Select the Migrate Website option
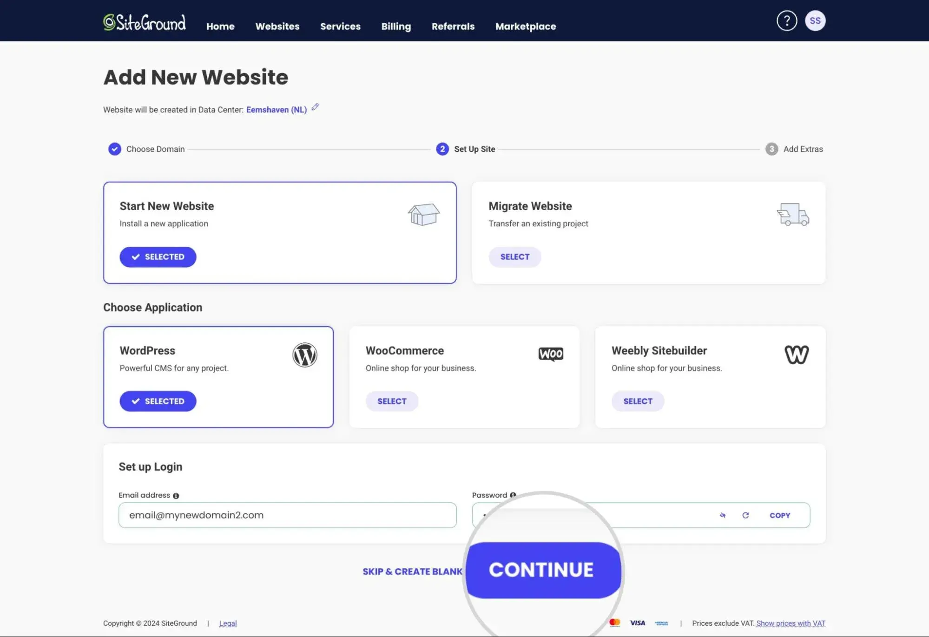Image resolution: width=929 pixels, height=637 pixels. 514,257
